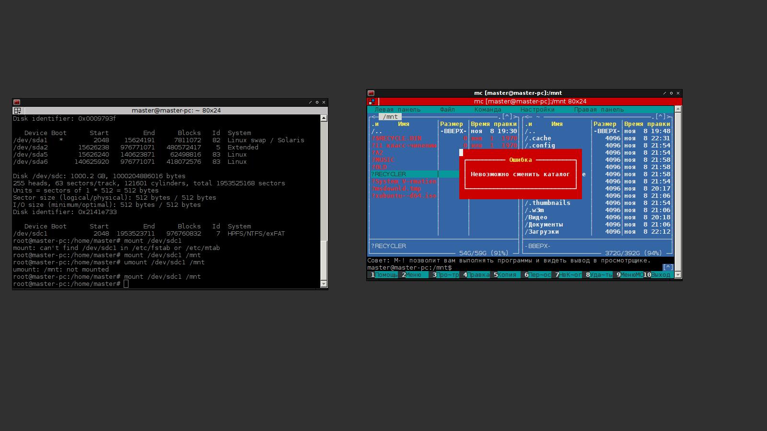Click the /mnt path label of left panel
The height and width of the screenshot is (431, 767).
tap(390, 117)
